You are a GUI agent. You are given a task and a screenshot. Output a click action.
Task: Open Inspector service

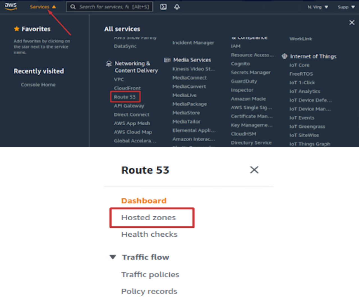pos(242,90)
